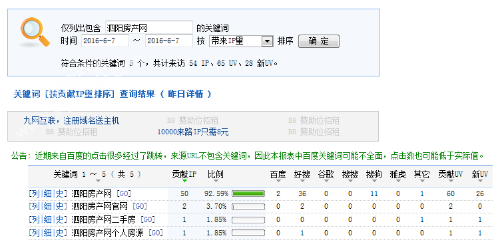Sort by 新UV column header
The height and width of the screenshot is (246, 504).
coord(480,174)
